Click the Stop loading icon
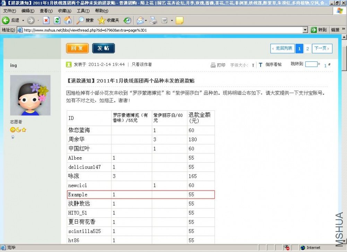The width and height of the screenshot is (347, 252). [46, 20]
